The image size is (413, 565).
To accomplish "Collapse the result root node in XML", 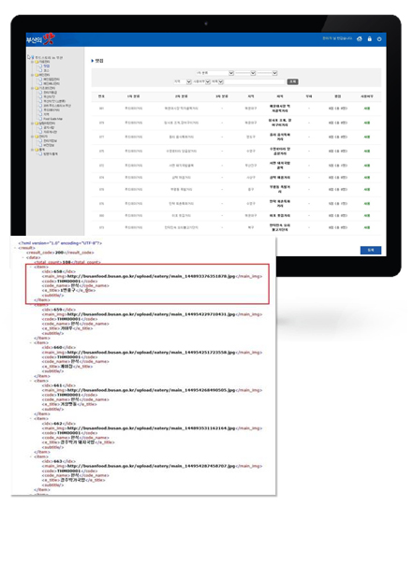I will [16, 248].
